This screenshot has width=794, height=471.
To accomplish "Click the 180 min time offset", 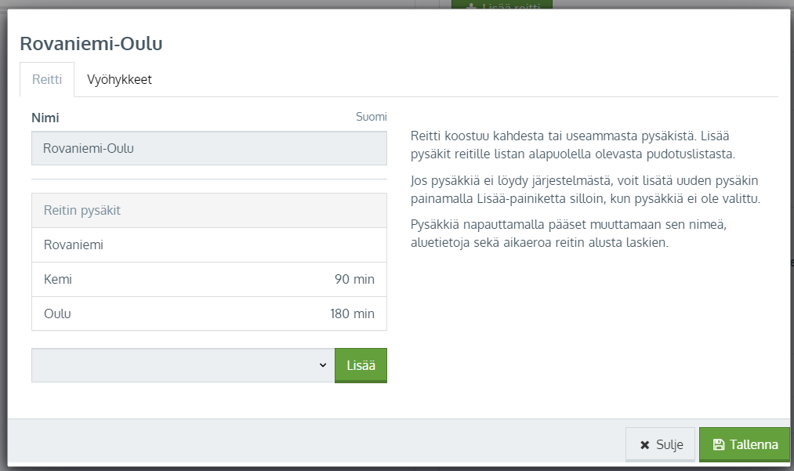I will (352, 313).
